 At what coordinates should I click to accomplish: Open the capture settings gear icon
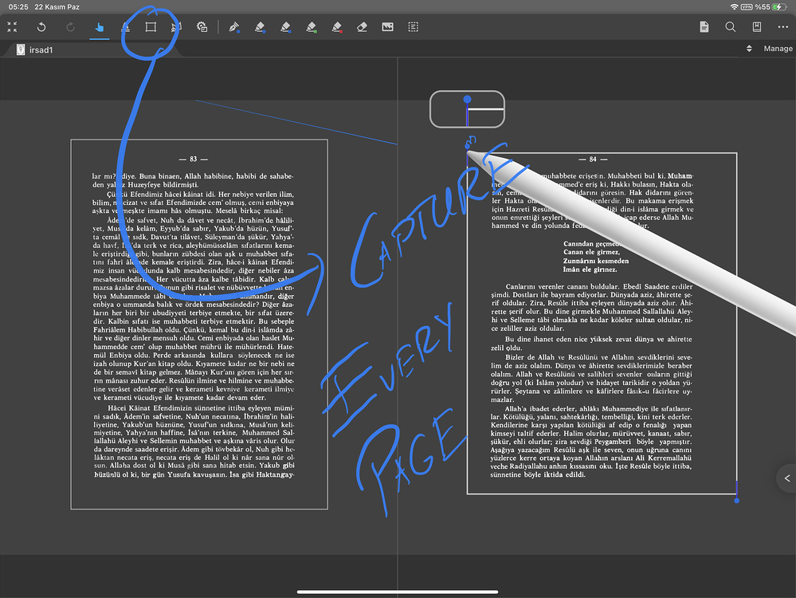tap(202, 27)
